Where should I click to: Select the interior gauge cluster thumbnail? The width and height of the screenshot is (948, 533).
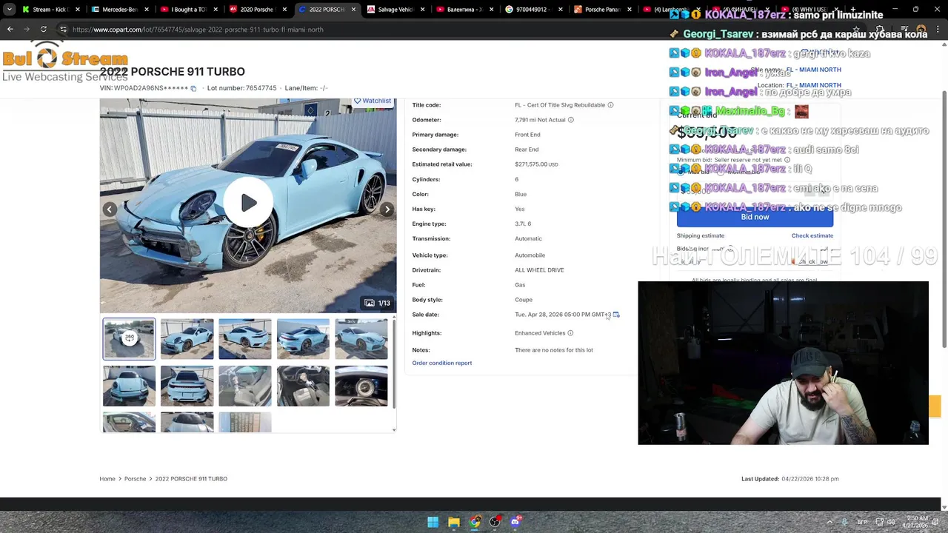pyautogui.click(x=361, y=386)
